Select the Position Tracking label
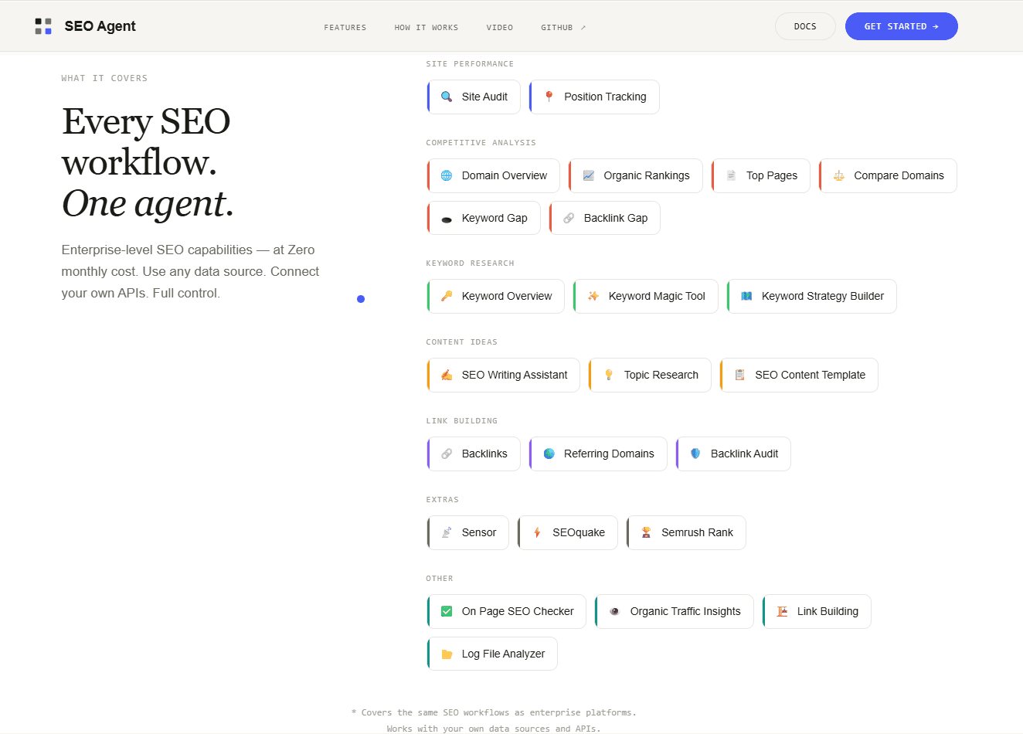Screen dimensions: 1023x734 coord(605,97)
